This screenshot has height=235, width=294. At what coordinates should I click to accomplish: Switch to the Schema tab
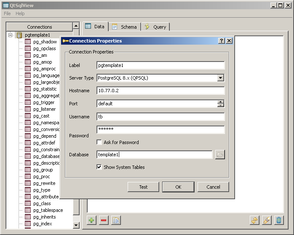pos(124,27)
